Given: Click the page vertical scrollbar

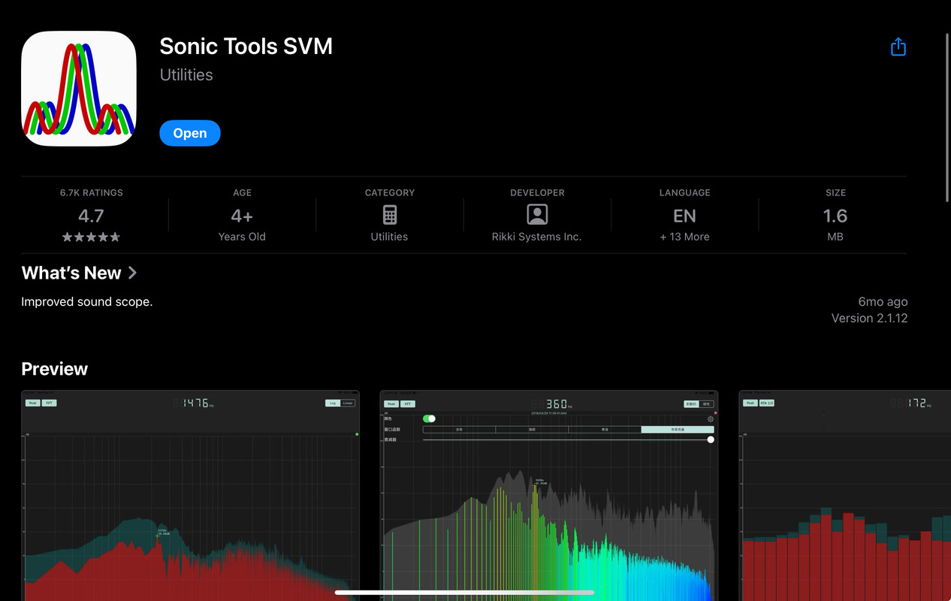Looking at the screenshot, I should coord(946,116).
